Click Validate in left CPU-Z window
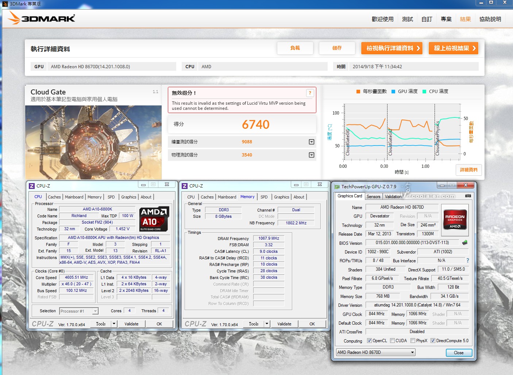The height and width of the screenshot is (375, 513). pos(131,324)
